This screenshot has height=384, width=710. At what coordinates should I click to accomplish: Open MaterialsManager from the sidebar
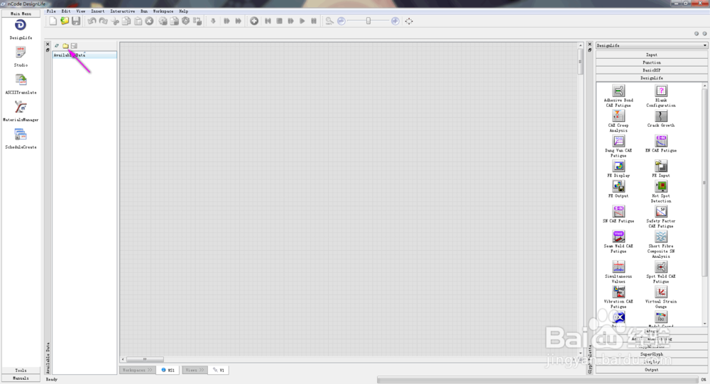[x=21, y=108]
